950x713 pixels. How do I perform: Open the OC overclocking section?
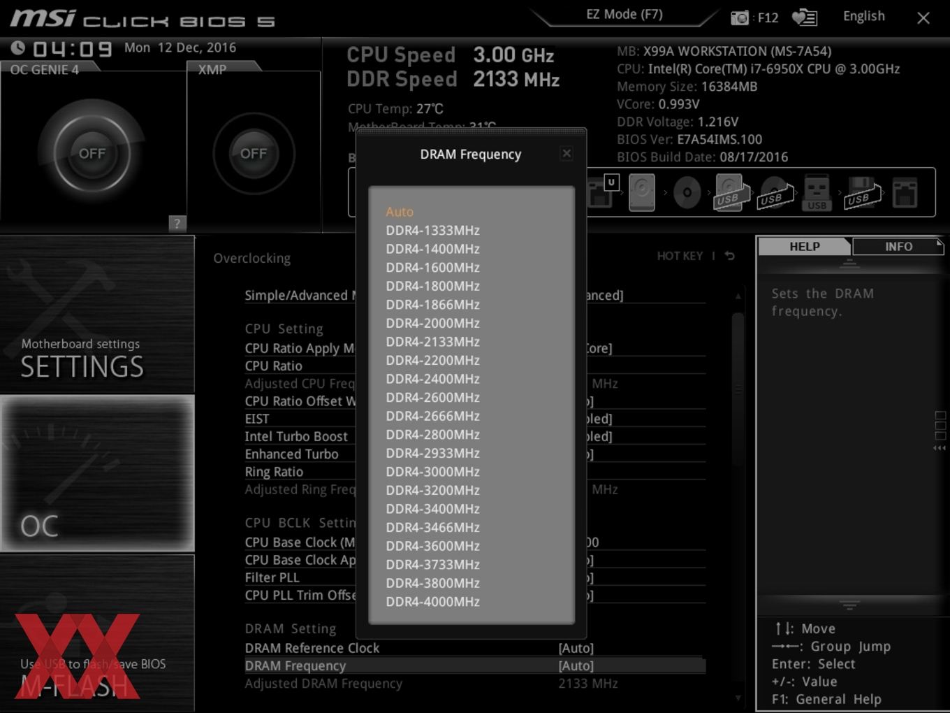(x=97, y=473)
